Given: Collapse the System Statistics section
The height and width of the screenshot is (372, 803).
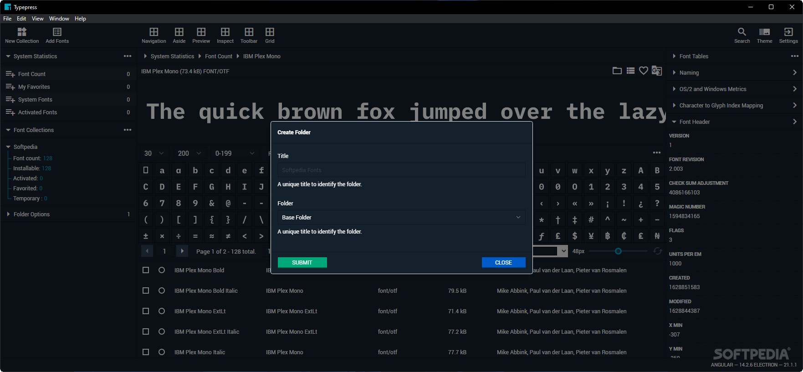Looking at the screenshot, I should [x=8, y=56].
